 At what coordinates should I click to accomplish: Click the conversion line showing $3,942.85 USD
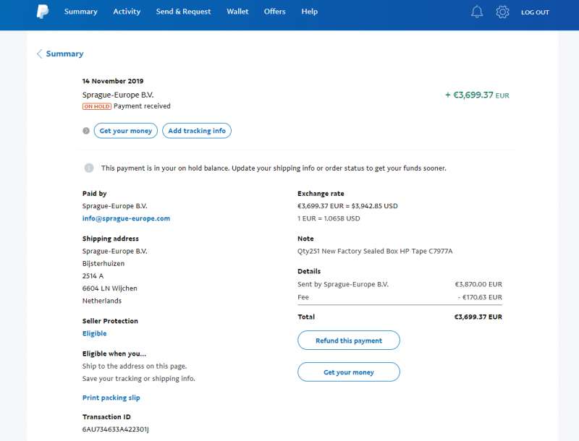[x=347, y=206]
